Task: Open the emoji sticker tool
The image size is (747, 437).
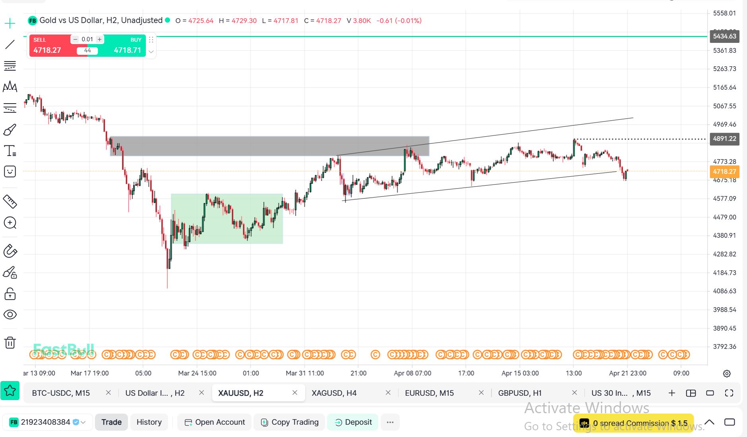Action: coord(10,171)
